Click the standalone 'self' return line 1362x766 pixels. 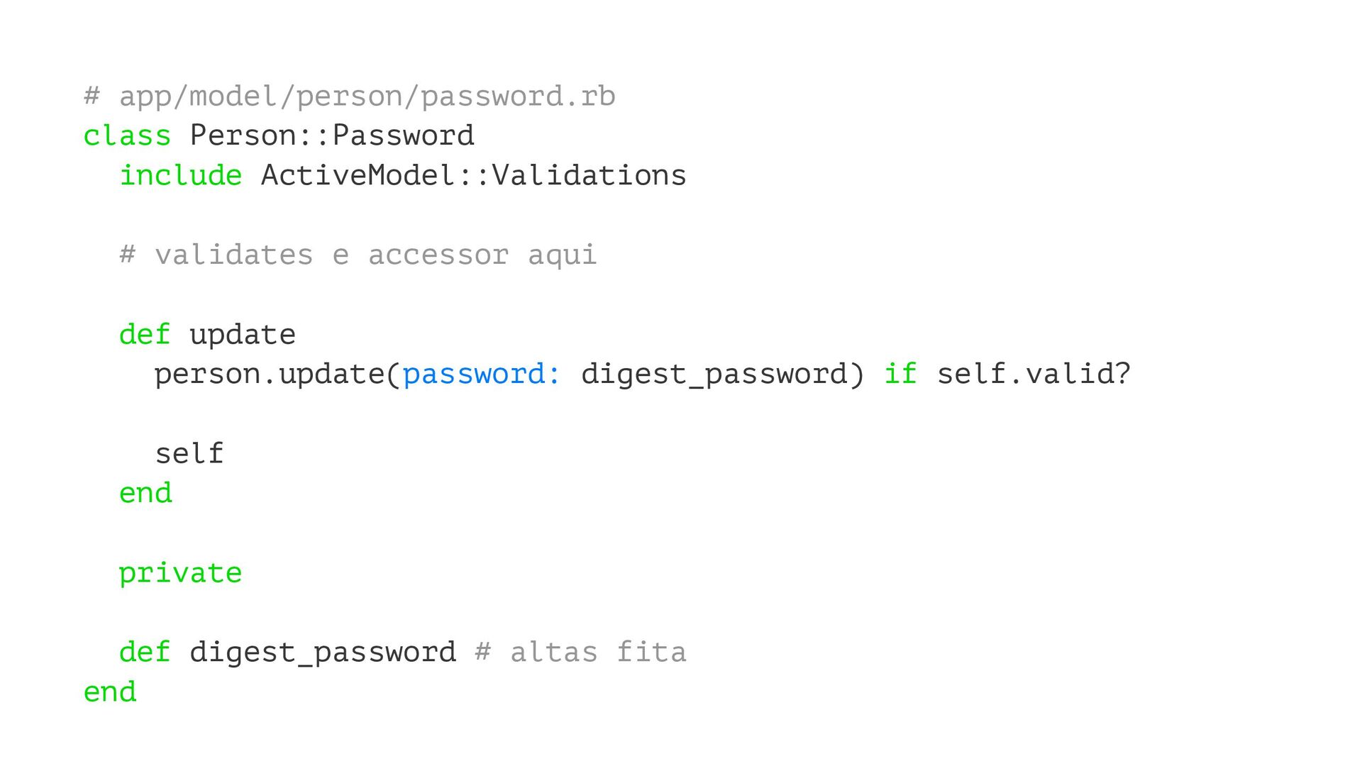[189, 453]
